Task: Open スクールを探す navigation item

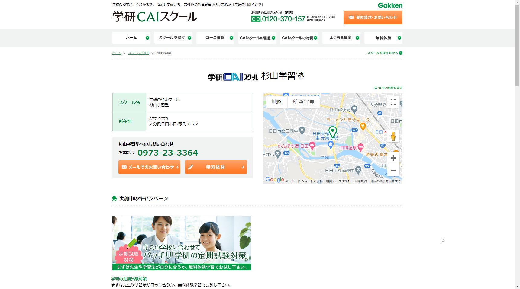Action: pos(173,38)
